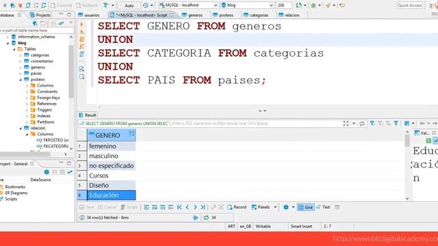
Task: Open the blog database dropdown
Action: click(x=271, y=5)
